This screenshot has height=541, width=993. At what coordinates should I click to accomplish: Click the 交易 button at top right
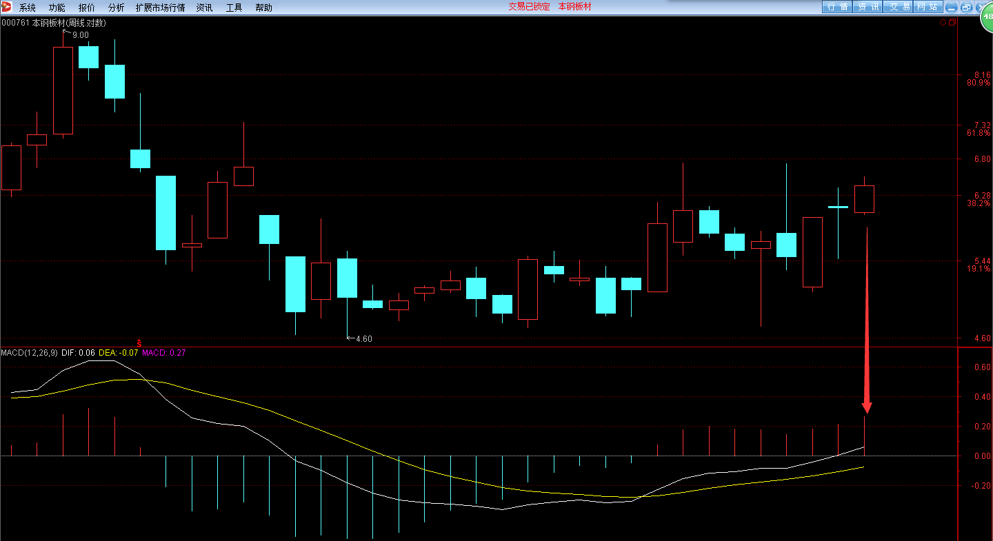[x=899, y=7]
